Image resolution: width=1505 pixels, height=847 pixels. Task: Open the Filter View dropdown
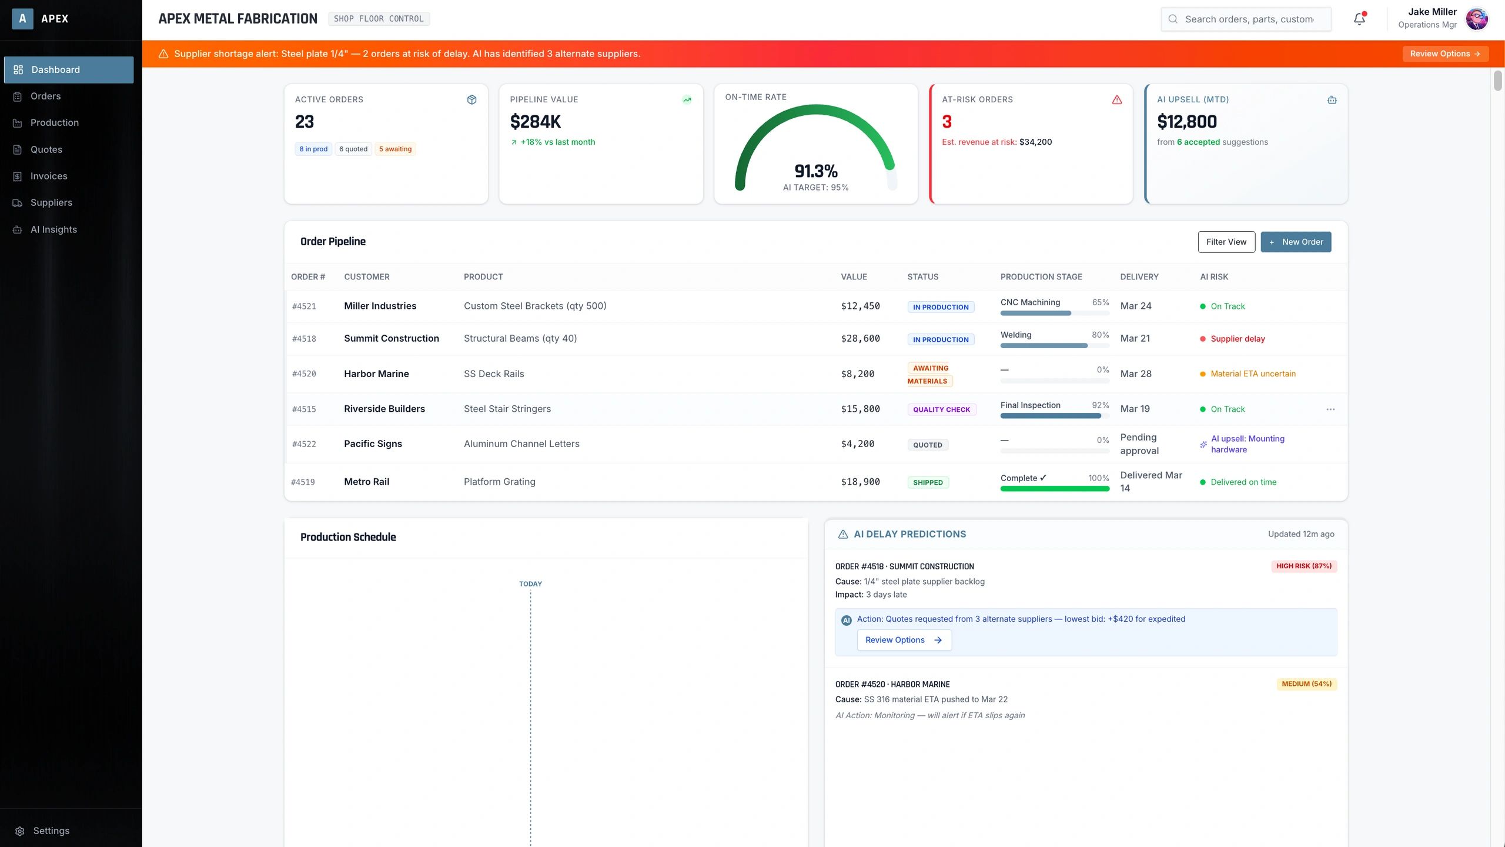click(x=1226, y=241)
